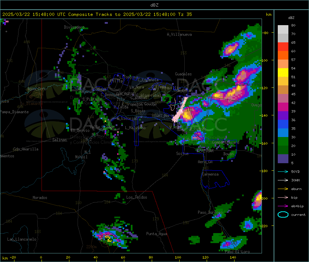The width and height of the screenshot is (309, 262).
Task: Click the yellow eburn arrow in legend
Action: click(x=283, y=189)
